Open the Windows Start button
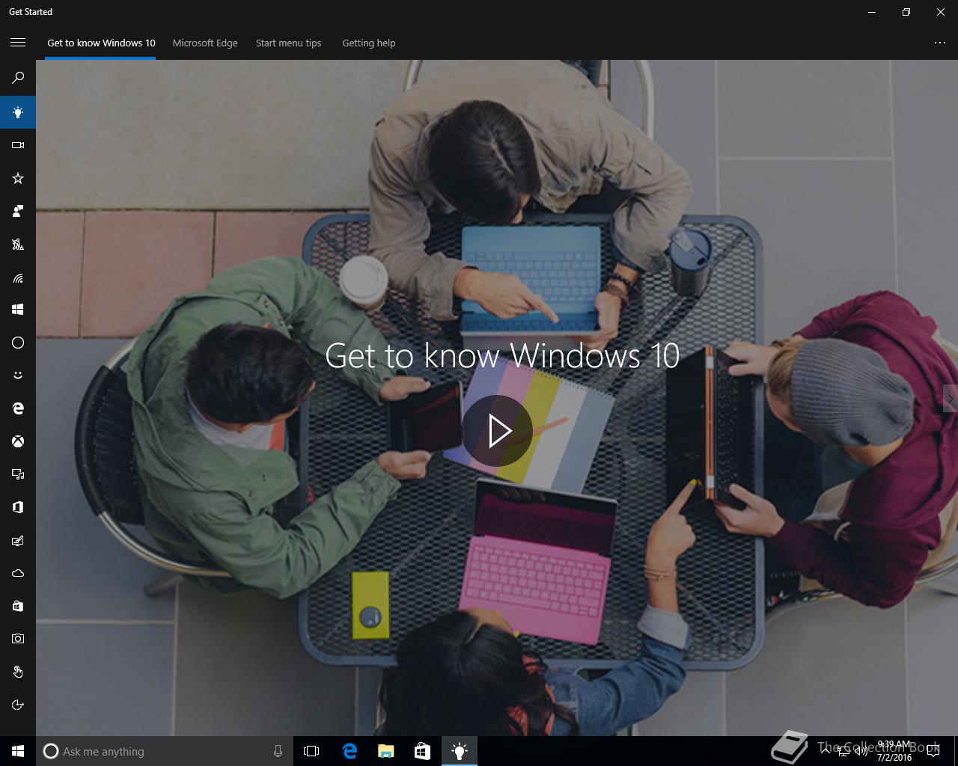The height and width of the screenshot is (766, 958). [x=18, y=751]
